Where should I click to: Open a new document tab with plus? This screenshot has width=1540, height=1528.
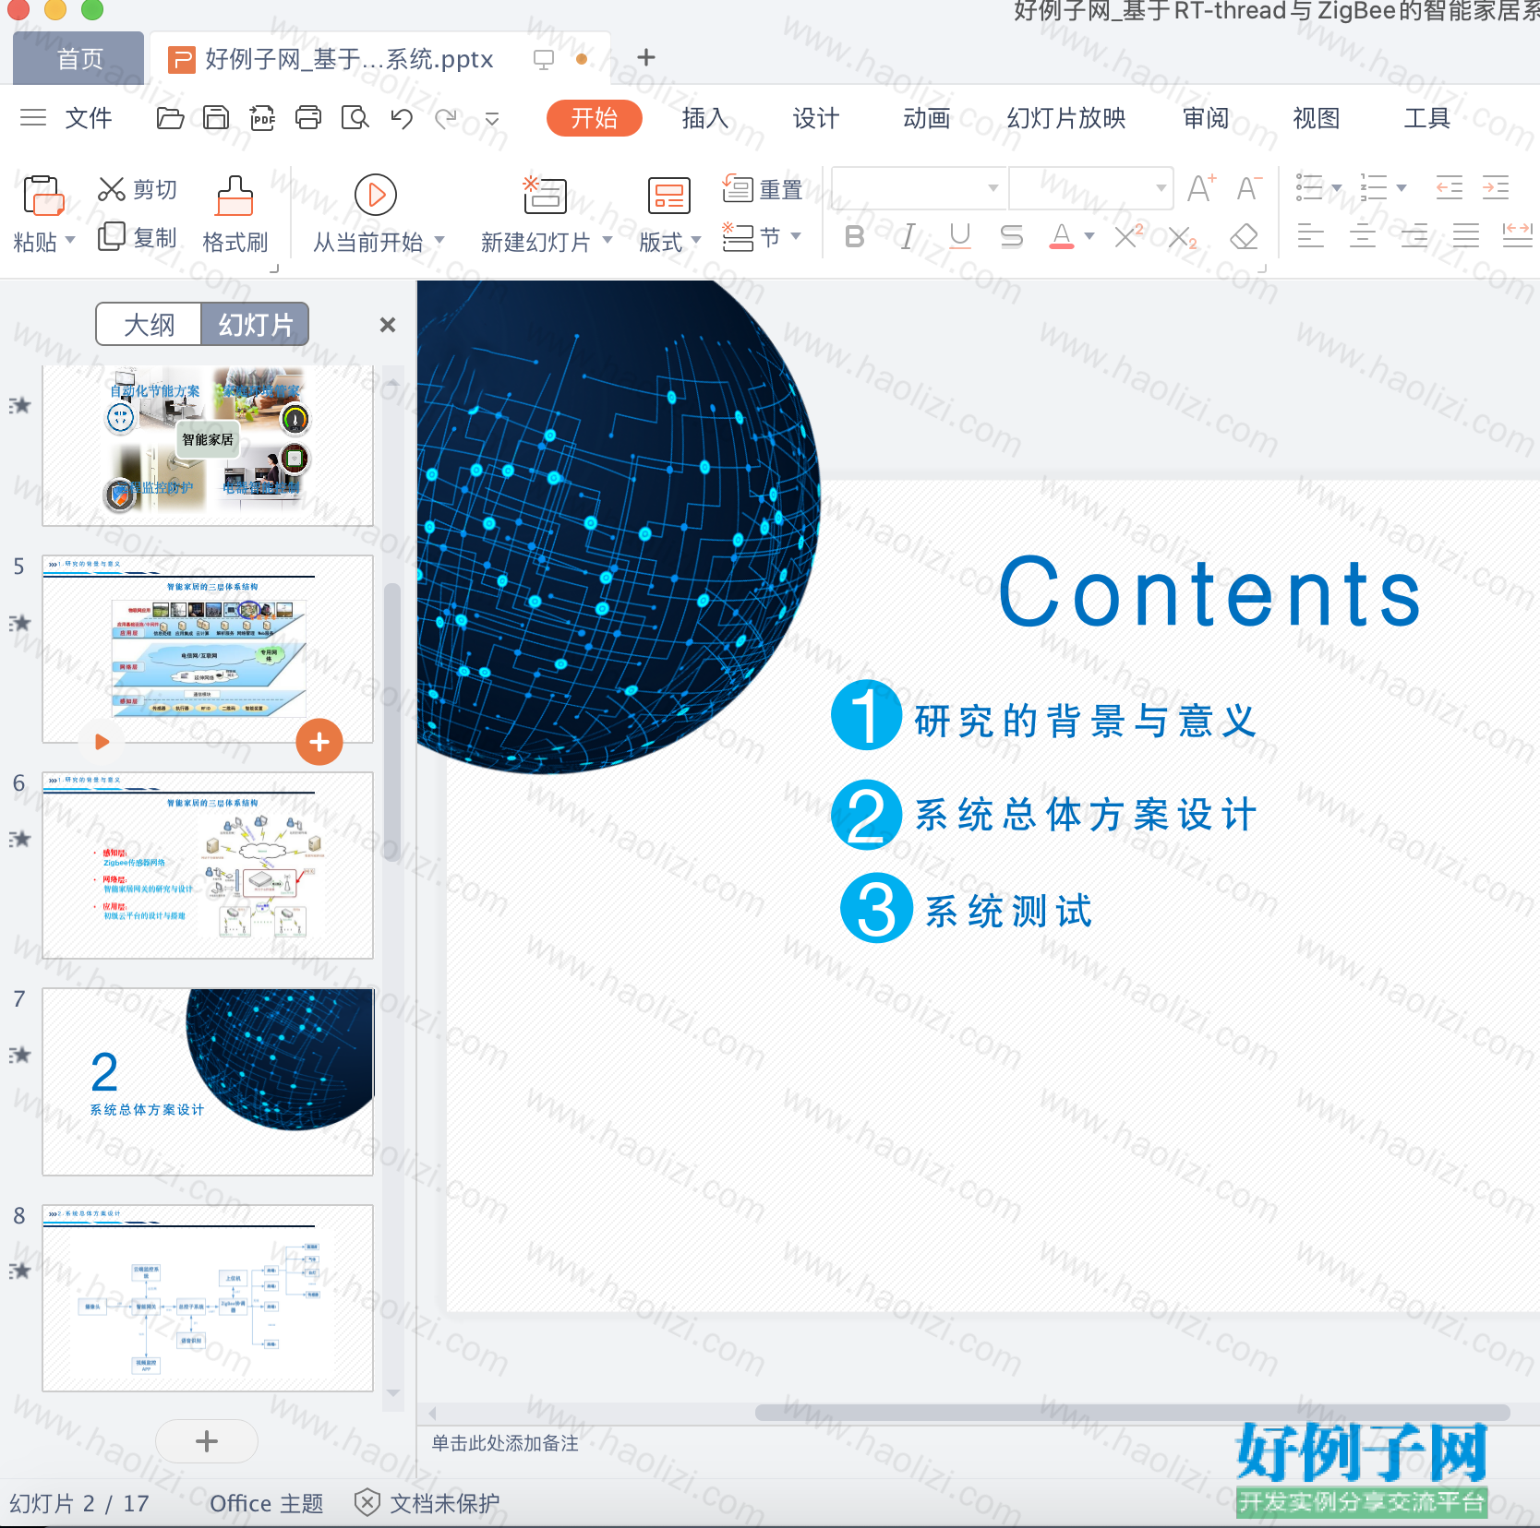[x=646, y=57]
